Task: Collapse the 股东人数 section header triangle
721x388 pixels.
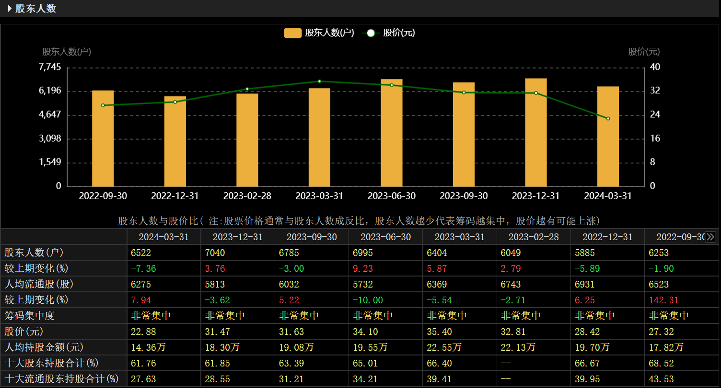Action: click(10, 9)
